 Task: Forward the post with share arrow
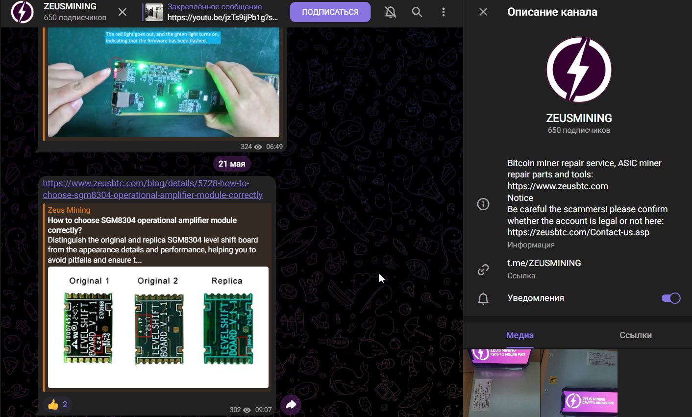click(291, 405)
